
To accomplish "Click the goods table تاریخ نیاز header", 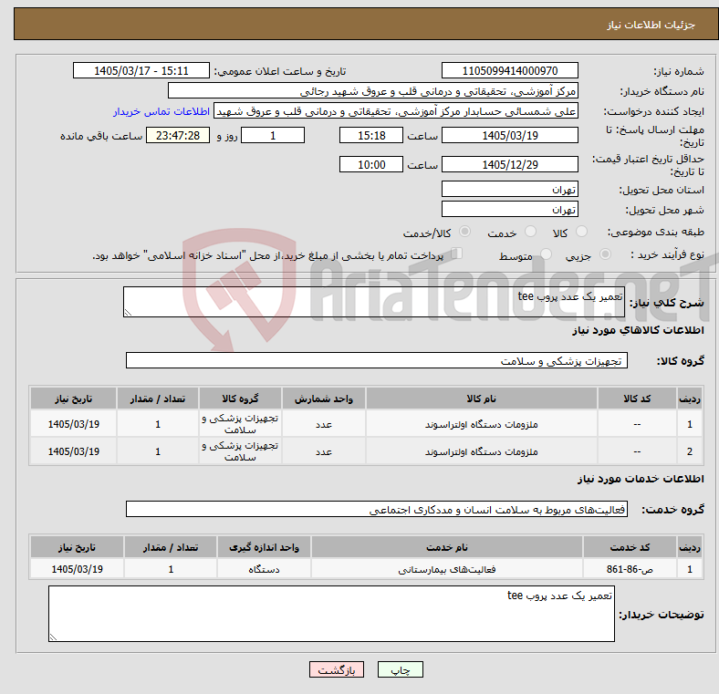I will click(73, 399).
